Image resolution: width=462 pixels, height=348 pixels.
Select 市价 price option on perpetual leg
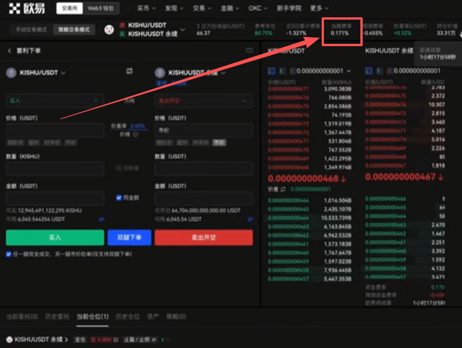219,143
